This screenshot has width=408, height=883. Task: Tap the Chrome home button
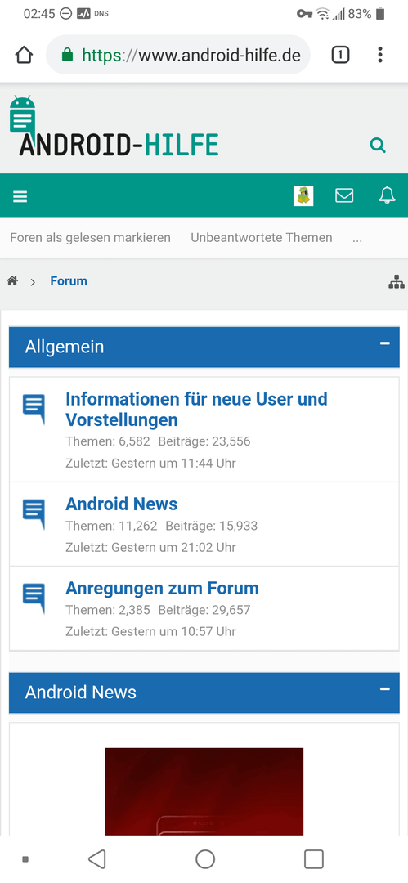24,56
